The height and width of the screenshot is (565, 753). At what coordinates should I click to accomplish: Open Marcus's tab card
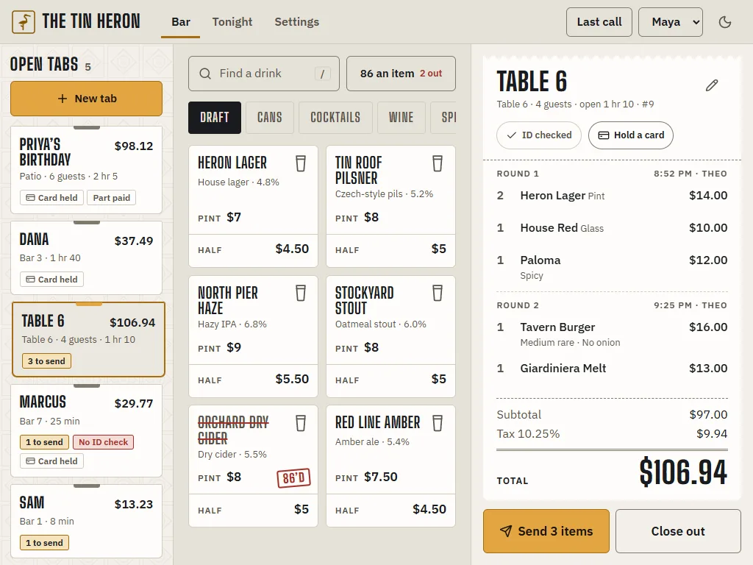click(x=87, y=431)
